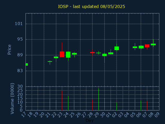Click the volume tick label "10"
Image resolution: width=165 pixels, height=124 pixels.
coord(20,102)
